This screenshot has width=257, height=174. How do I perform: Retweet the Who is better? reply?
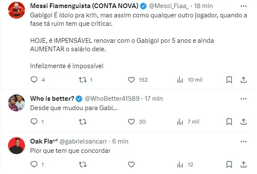(x=83, y=122)
